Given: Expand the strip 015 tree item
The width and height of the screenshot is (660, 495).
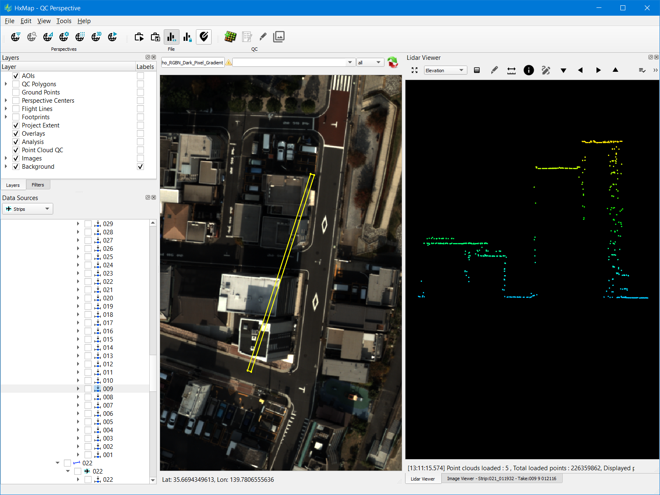Looking at the screenshot, I should (78, 339).
